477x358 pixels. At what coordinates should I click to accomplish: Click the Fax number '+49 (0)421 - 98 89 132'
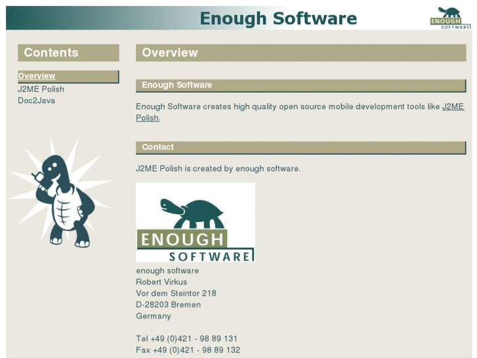pos(196,349)
